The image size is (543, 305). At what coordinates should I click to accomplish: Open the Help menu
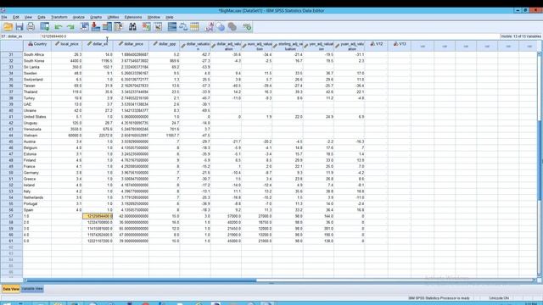(169, 17)
